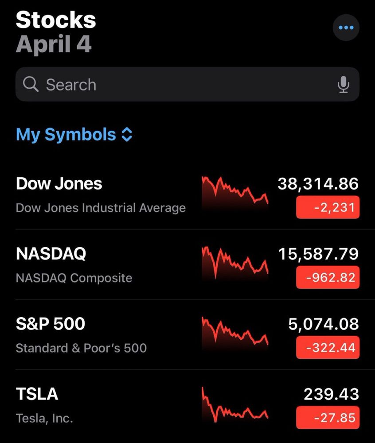Tap the up-down chevron beside My Symbols

point(127,135)
